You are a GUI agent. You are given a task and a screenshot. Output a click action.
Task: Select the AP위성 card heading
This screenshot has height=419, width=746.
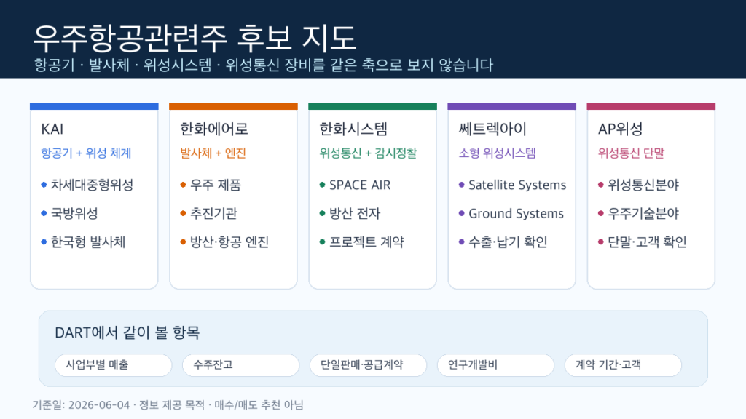pyautogui.click(x=621, y=129)
